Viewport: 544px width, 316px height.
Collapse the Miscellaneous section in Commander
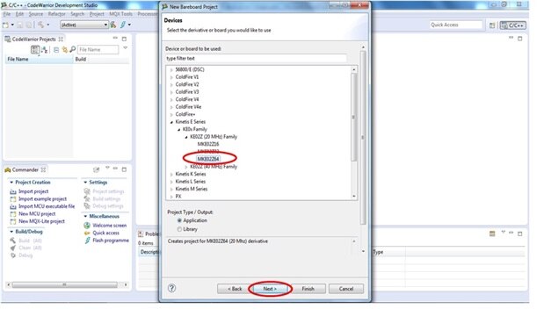click(x=85, y=216)
